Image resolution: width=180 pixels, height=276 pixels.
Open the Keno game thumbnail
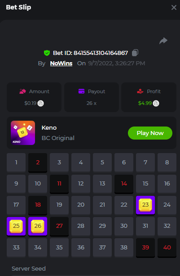[x=23, y=133]
